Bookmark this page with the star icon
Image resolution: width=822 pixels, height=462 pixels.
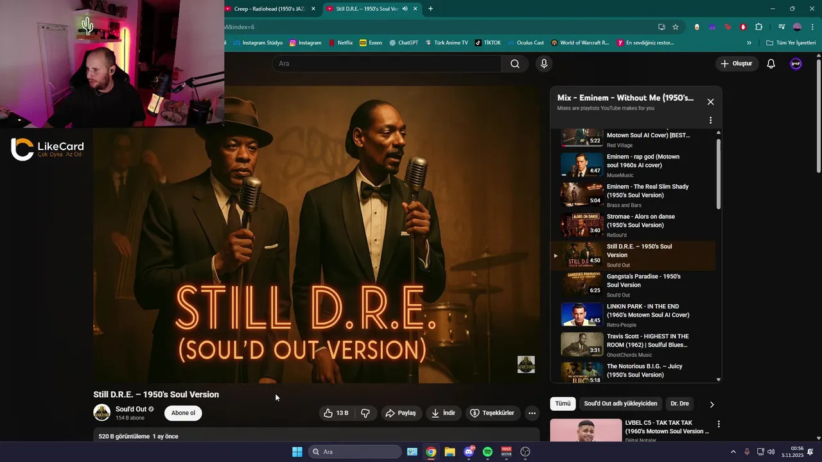pyautogui.click(x=676, y=27)
